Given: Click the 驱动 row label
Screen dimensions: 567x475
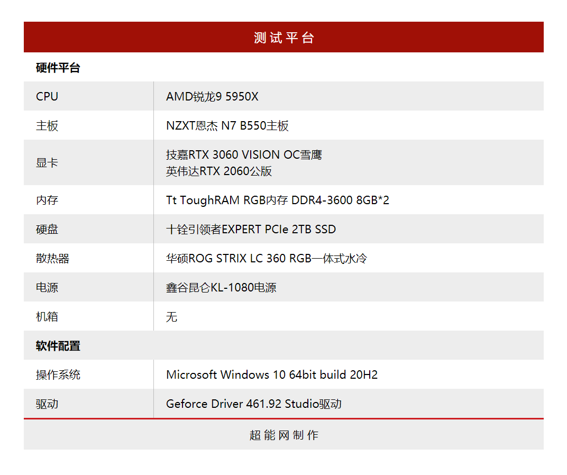Looking at the screenshot, I should [x=47, y=404].
